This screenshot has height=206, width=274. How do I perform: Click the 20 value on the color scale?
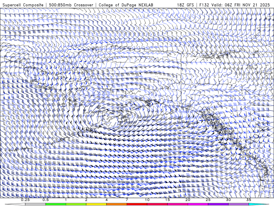(188, 200)
